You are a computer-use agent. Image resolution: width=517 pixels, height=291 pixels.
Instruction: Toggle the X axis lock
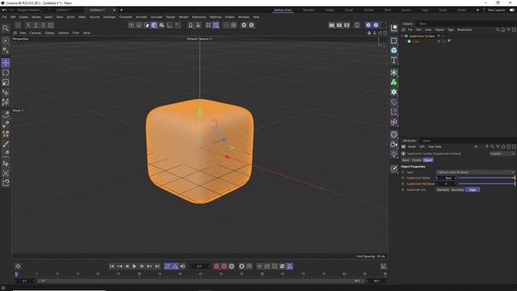coord(28,25)
